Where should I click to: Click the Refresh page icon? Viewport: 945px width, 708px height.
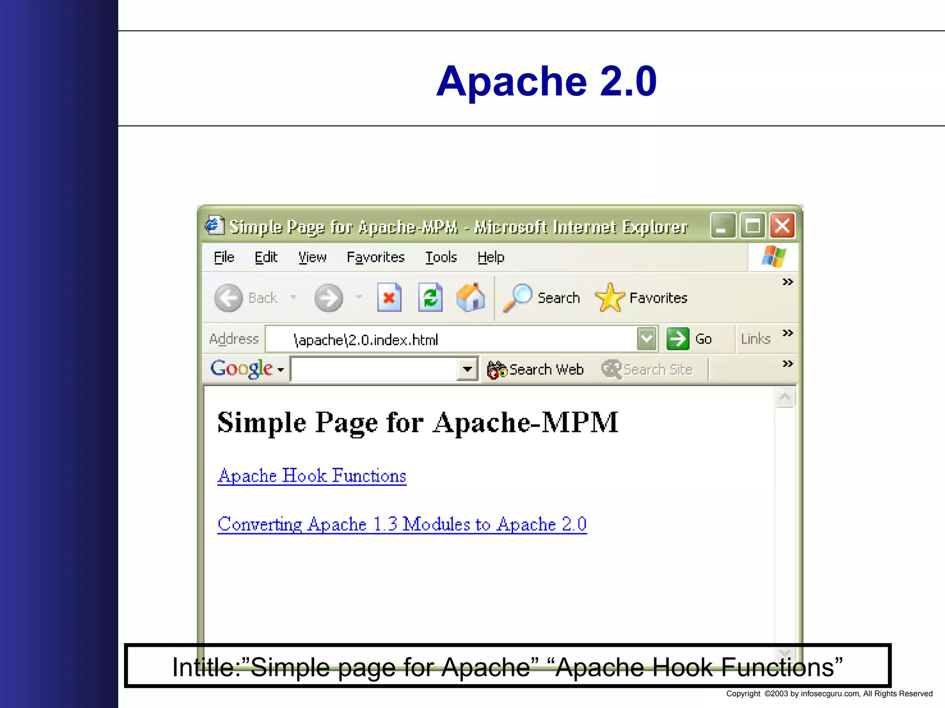(430, 297)
